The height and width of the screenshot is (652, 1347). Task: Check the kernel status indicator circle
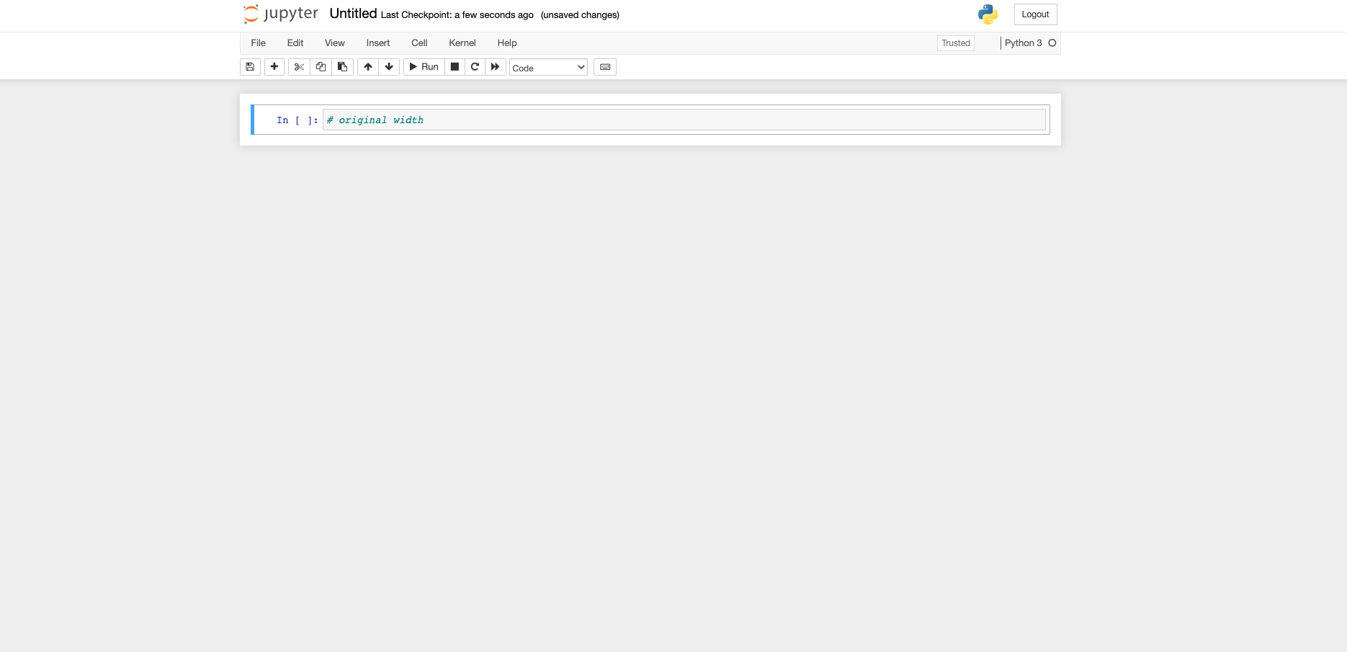point(1052,43)
